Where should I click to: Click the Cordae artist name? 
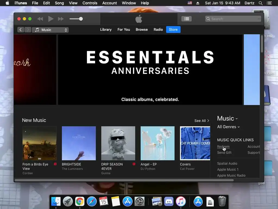pos(28,173)
